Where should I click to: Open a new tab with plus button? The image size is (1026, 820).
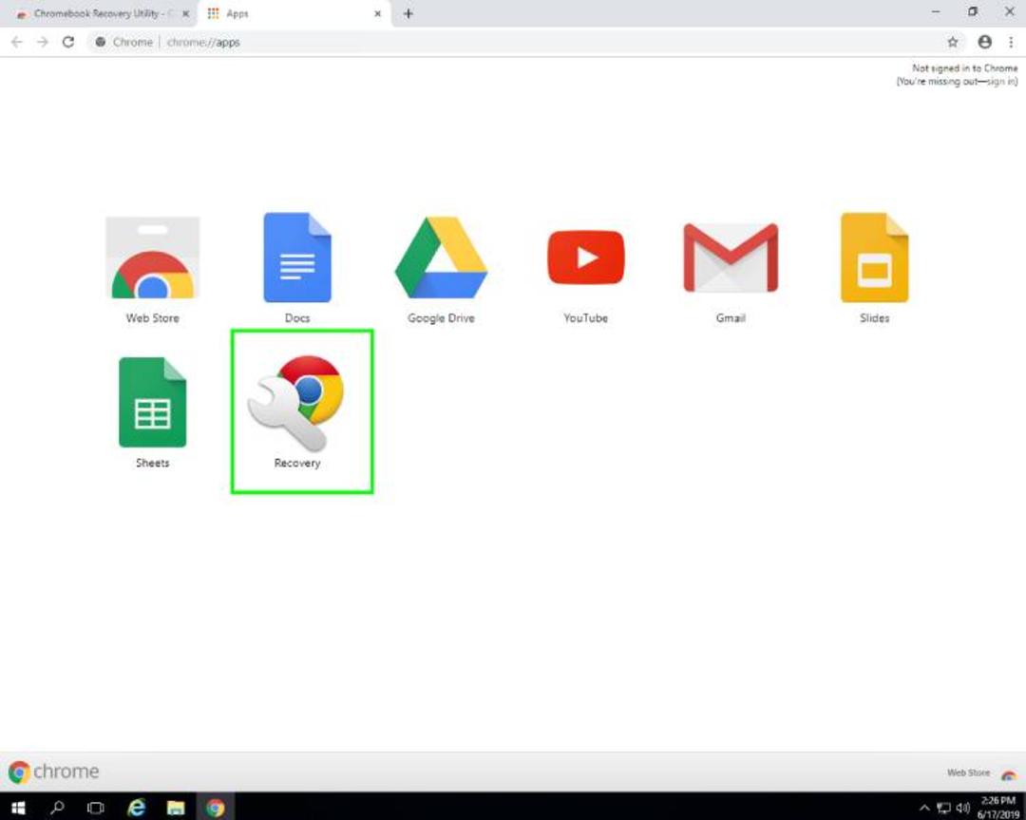coord(408,13)
